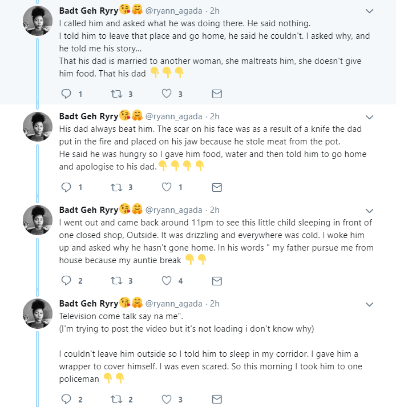The image size is (396, 407).
Task: View the profile avatar beside the second tweet
Action: click(38, 129)
